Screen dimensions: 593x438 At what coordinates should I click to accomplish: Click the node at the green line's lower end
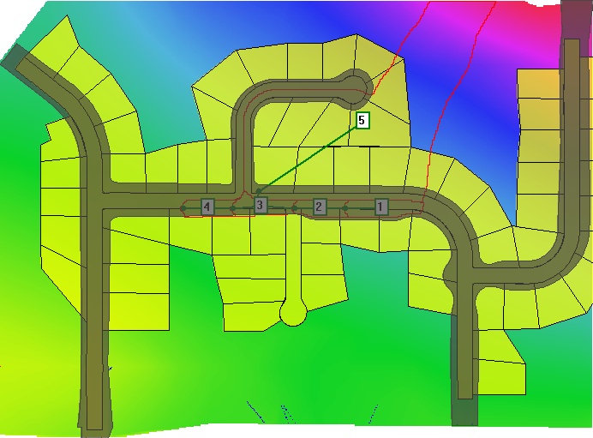click(x=259, y=191)
